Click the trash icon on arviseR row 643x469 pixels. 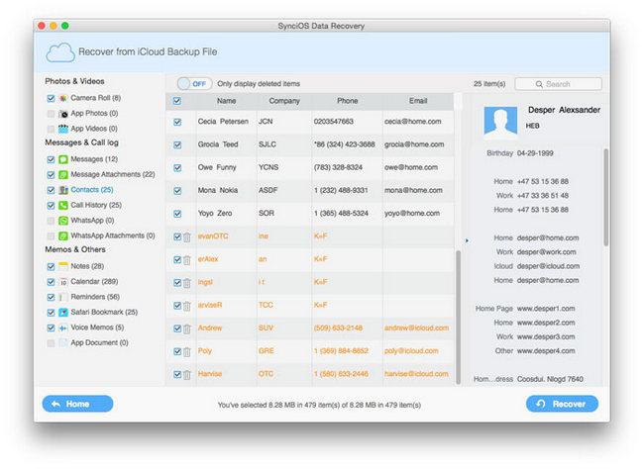[x=187, y=306]
